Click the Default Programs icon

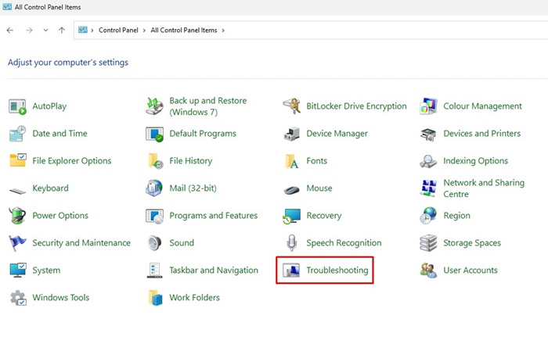tap(154, 134)
